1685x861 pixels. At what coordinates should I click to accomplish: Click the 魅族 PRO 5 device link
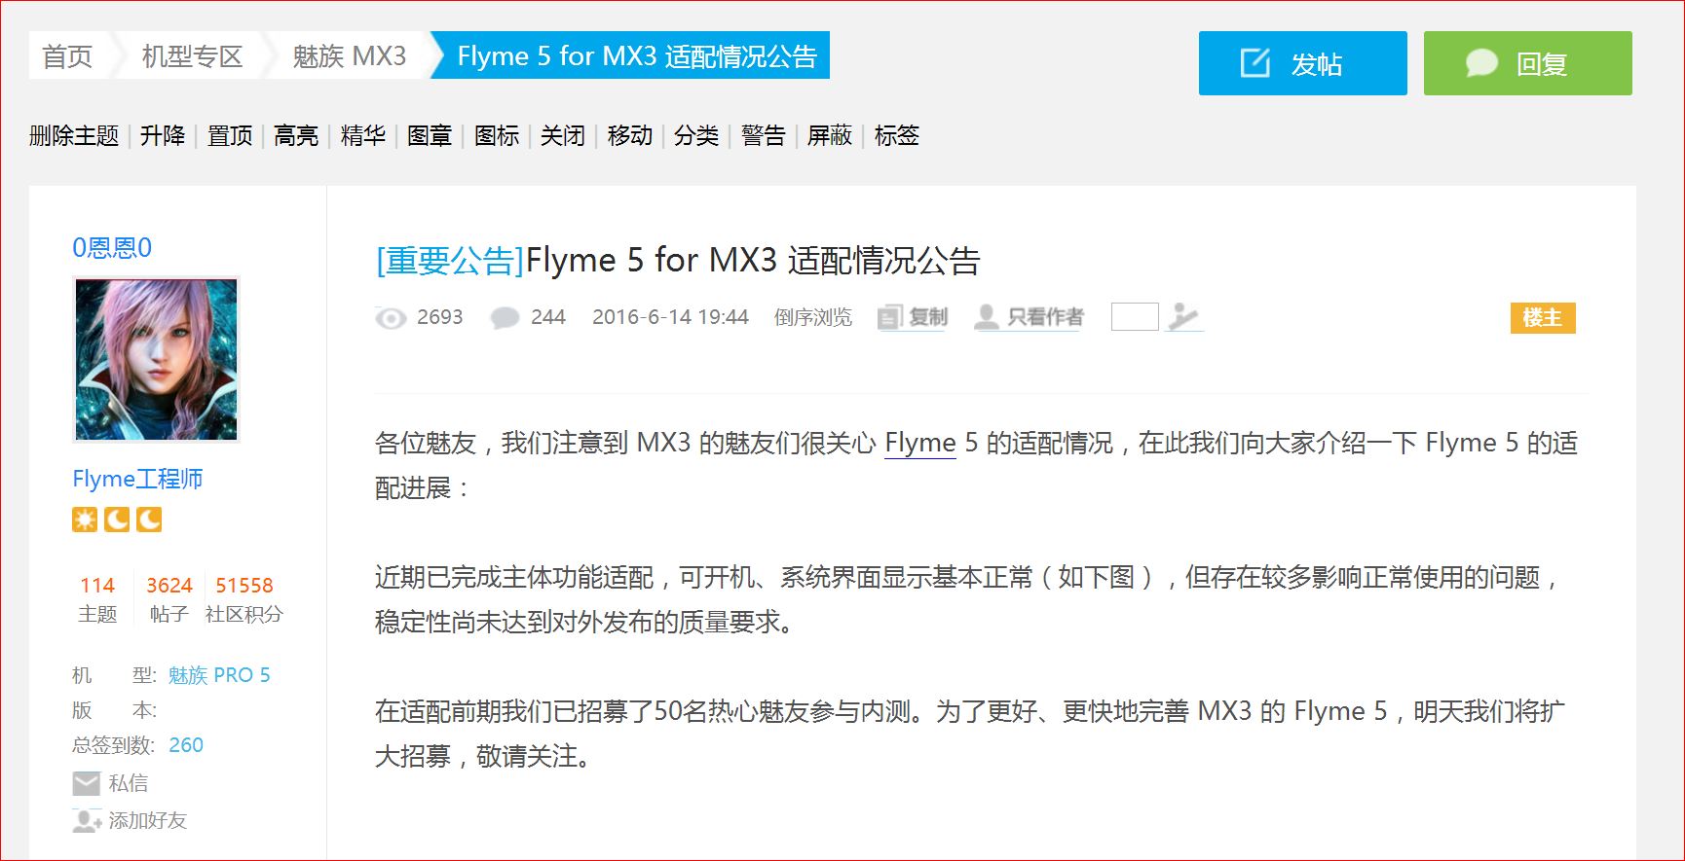click(x=219, y=675)
